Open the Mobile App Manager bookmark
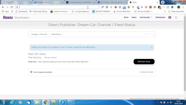 tap(39, 11)
